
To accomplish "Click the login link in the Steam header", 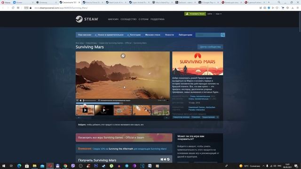I will (210, 14).
